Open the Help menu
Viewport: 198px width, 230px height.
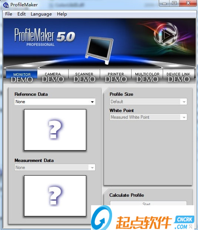(62, 14)
